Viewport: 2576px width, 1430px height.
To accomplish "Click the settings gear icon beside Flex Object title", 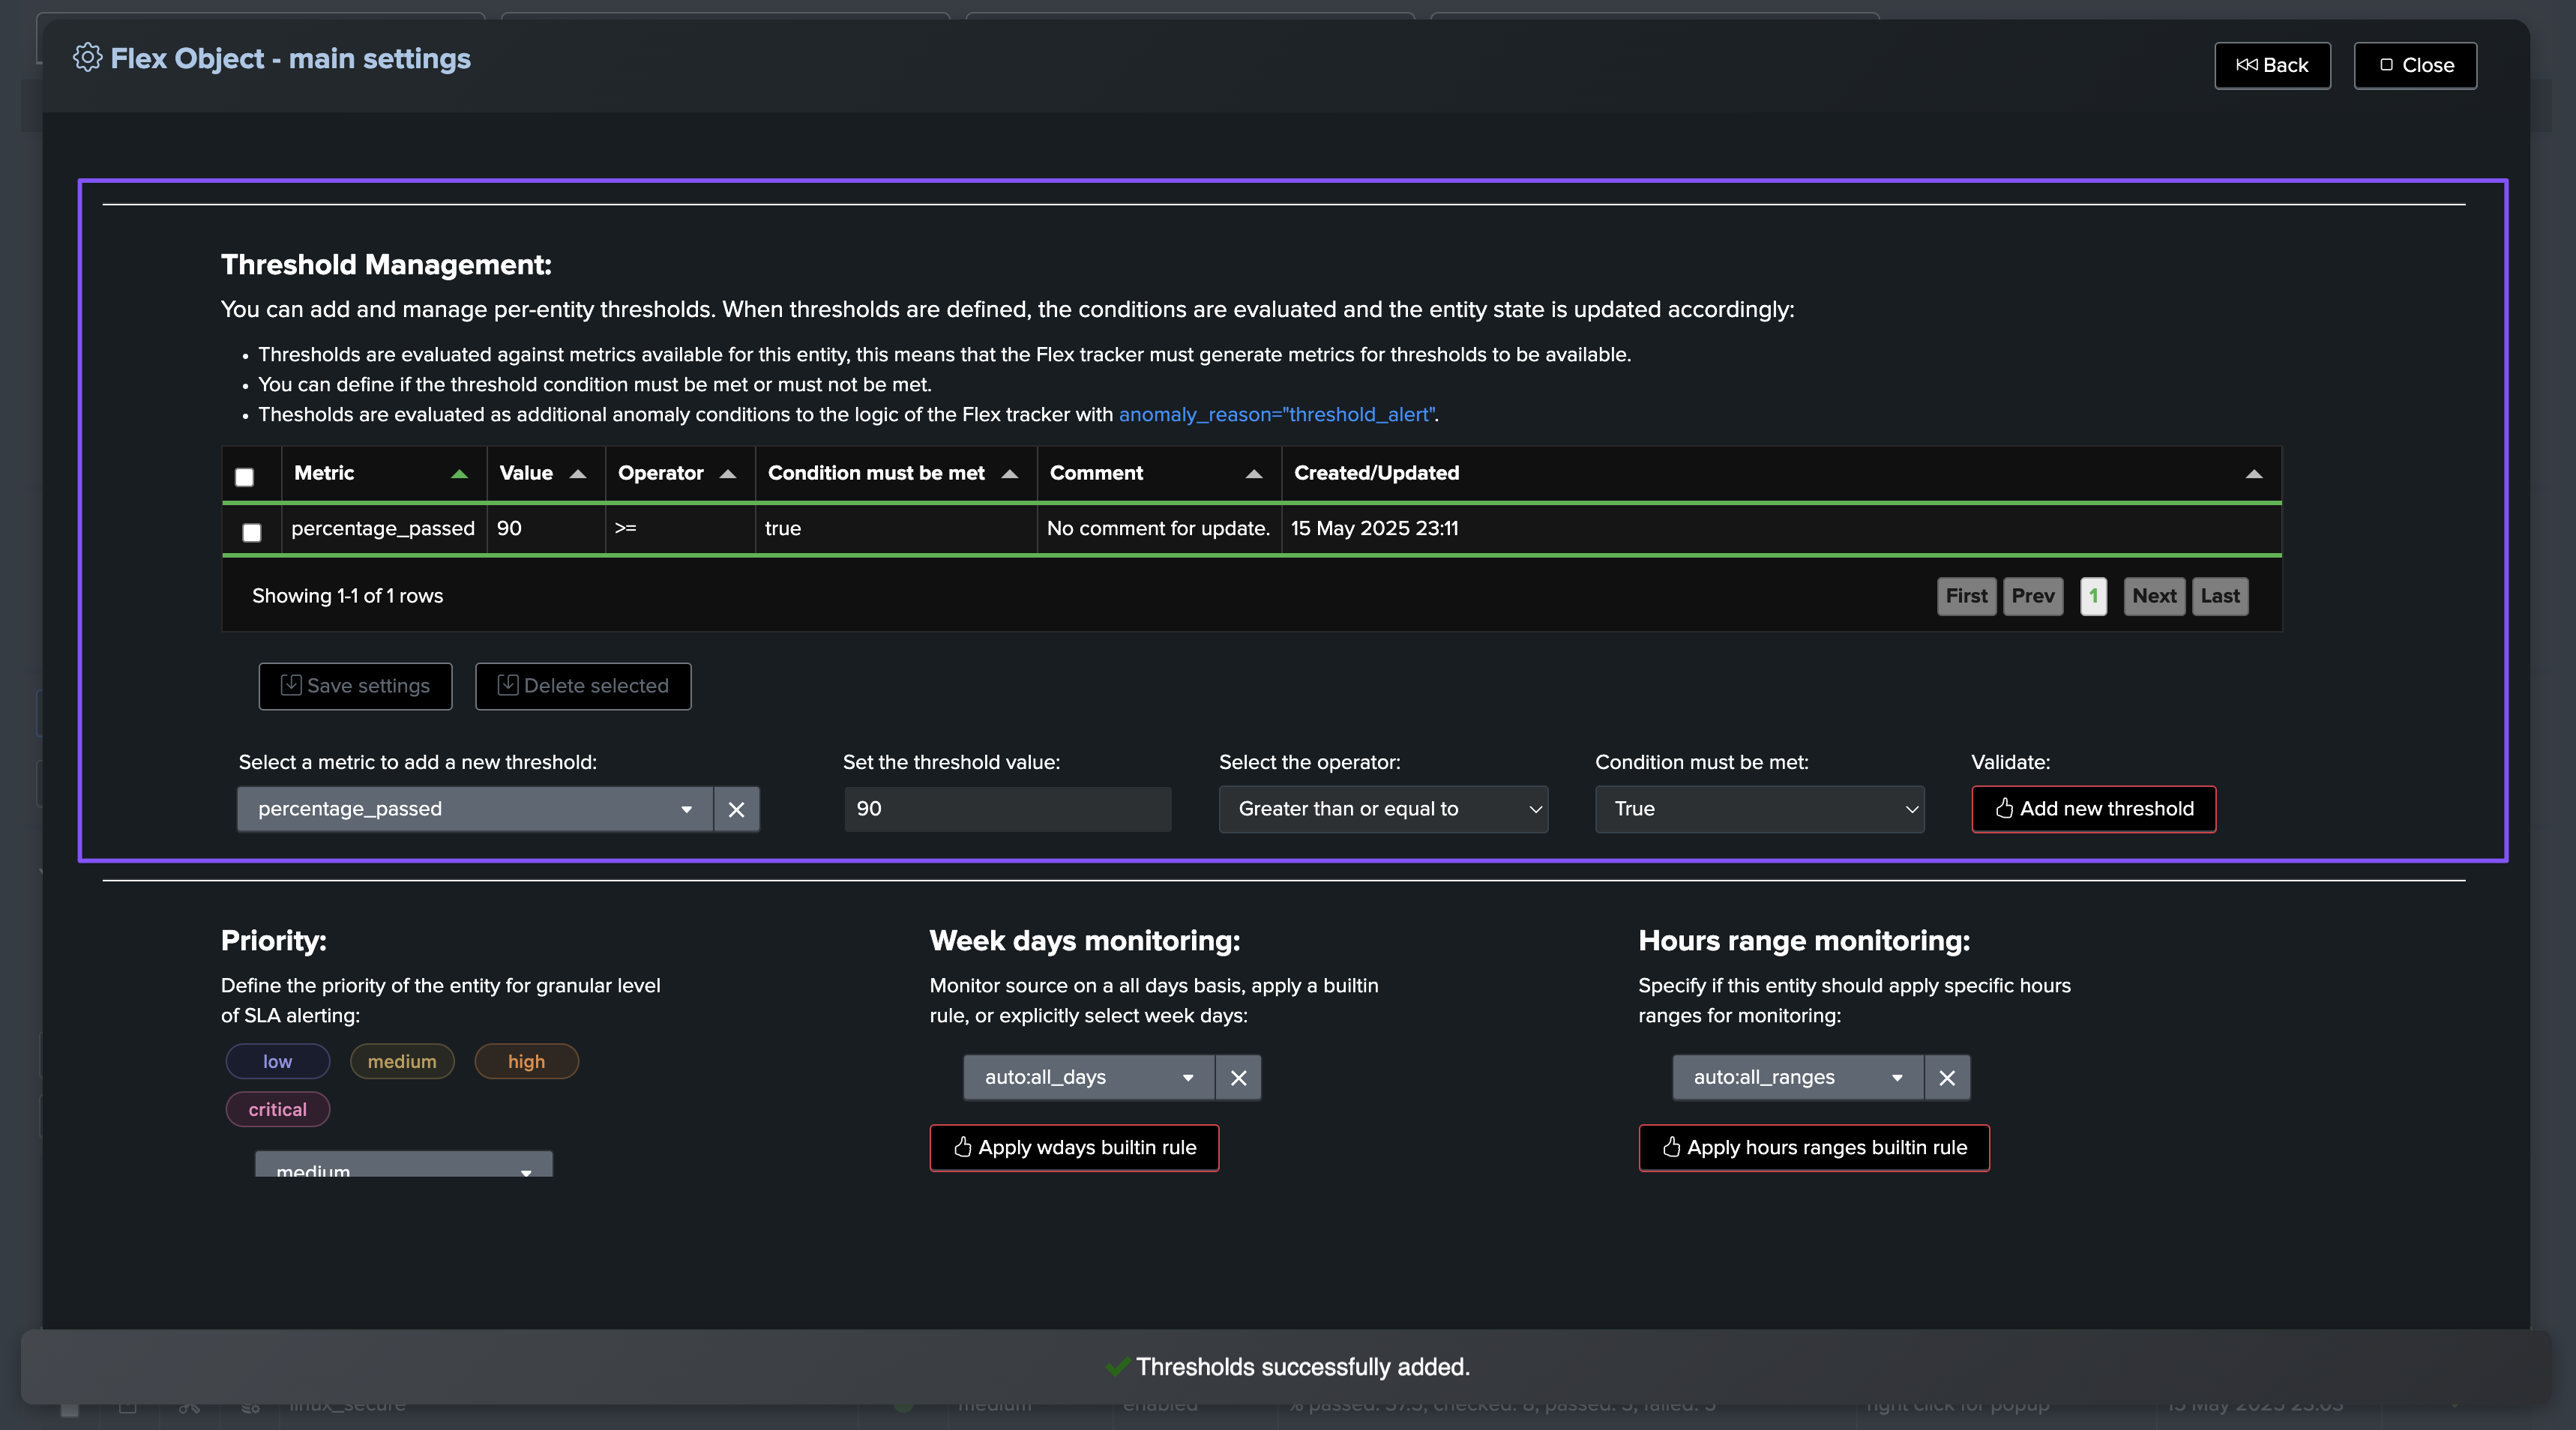I will coord(87,58).
